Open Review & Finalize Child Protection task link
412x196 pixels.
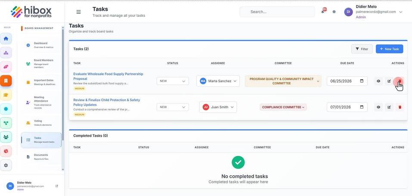pos(106,103)
